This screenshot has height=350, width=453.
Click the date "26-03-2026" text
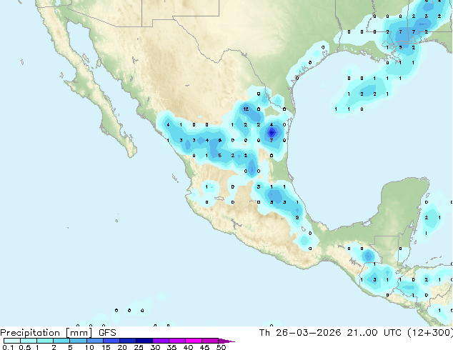click(x=308, y=333)
